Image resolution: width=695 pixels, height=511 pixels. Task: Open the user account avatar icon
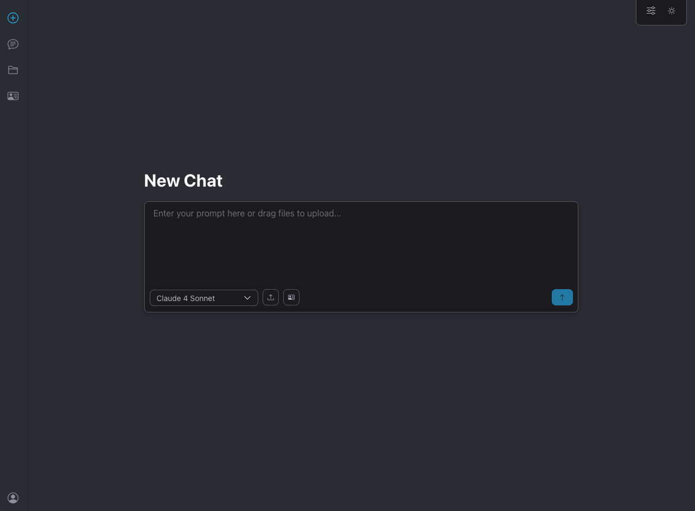13,498
